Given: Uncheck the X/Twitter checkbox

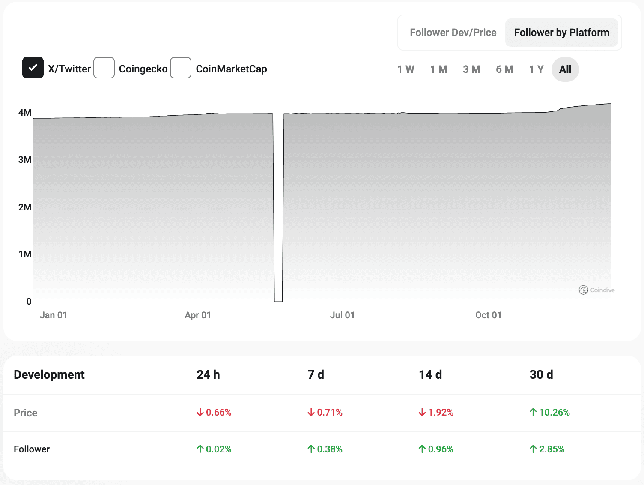Looking at the screenshot, I should click(x=33, y=68).
